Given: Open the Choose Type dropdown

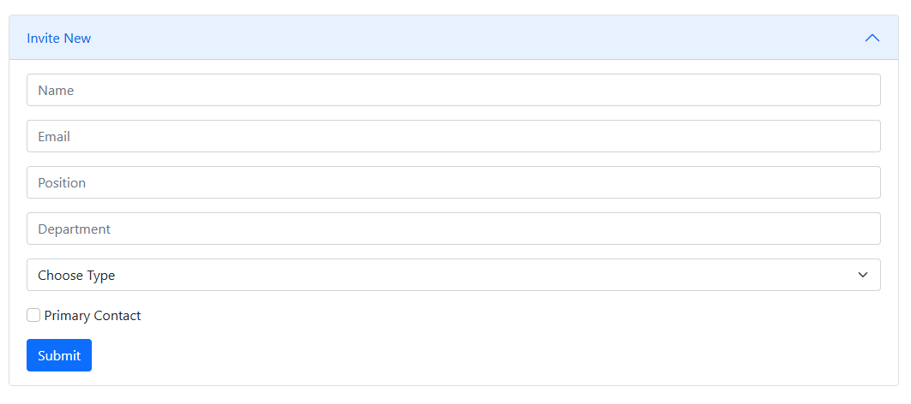Looking at the screenshot, I should [454, 275].
